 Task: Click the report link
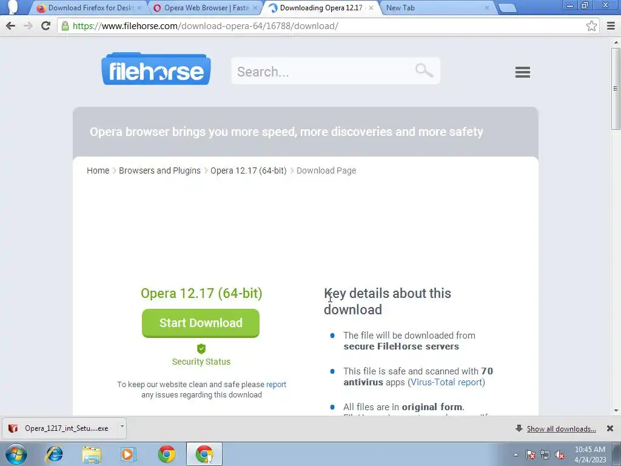point(276,384)
